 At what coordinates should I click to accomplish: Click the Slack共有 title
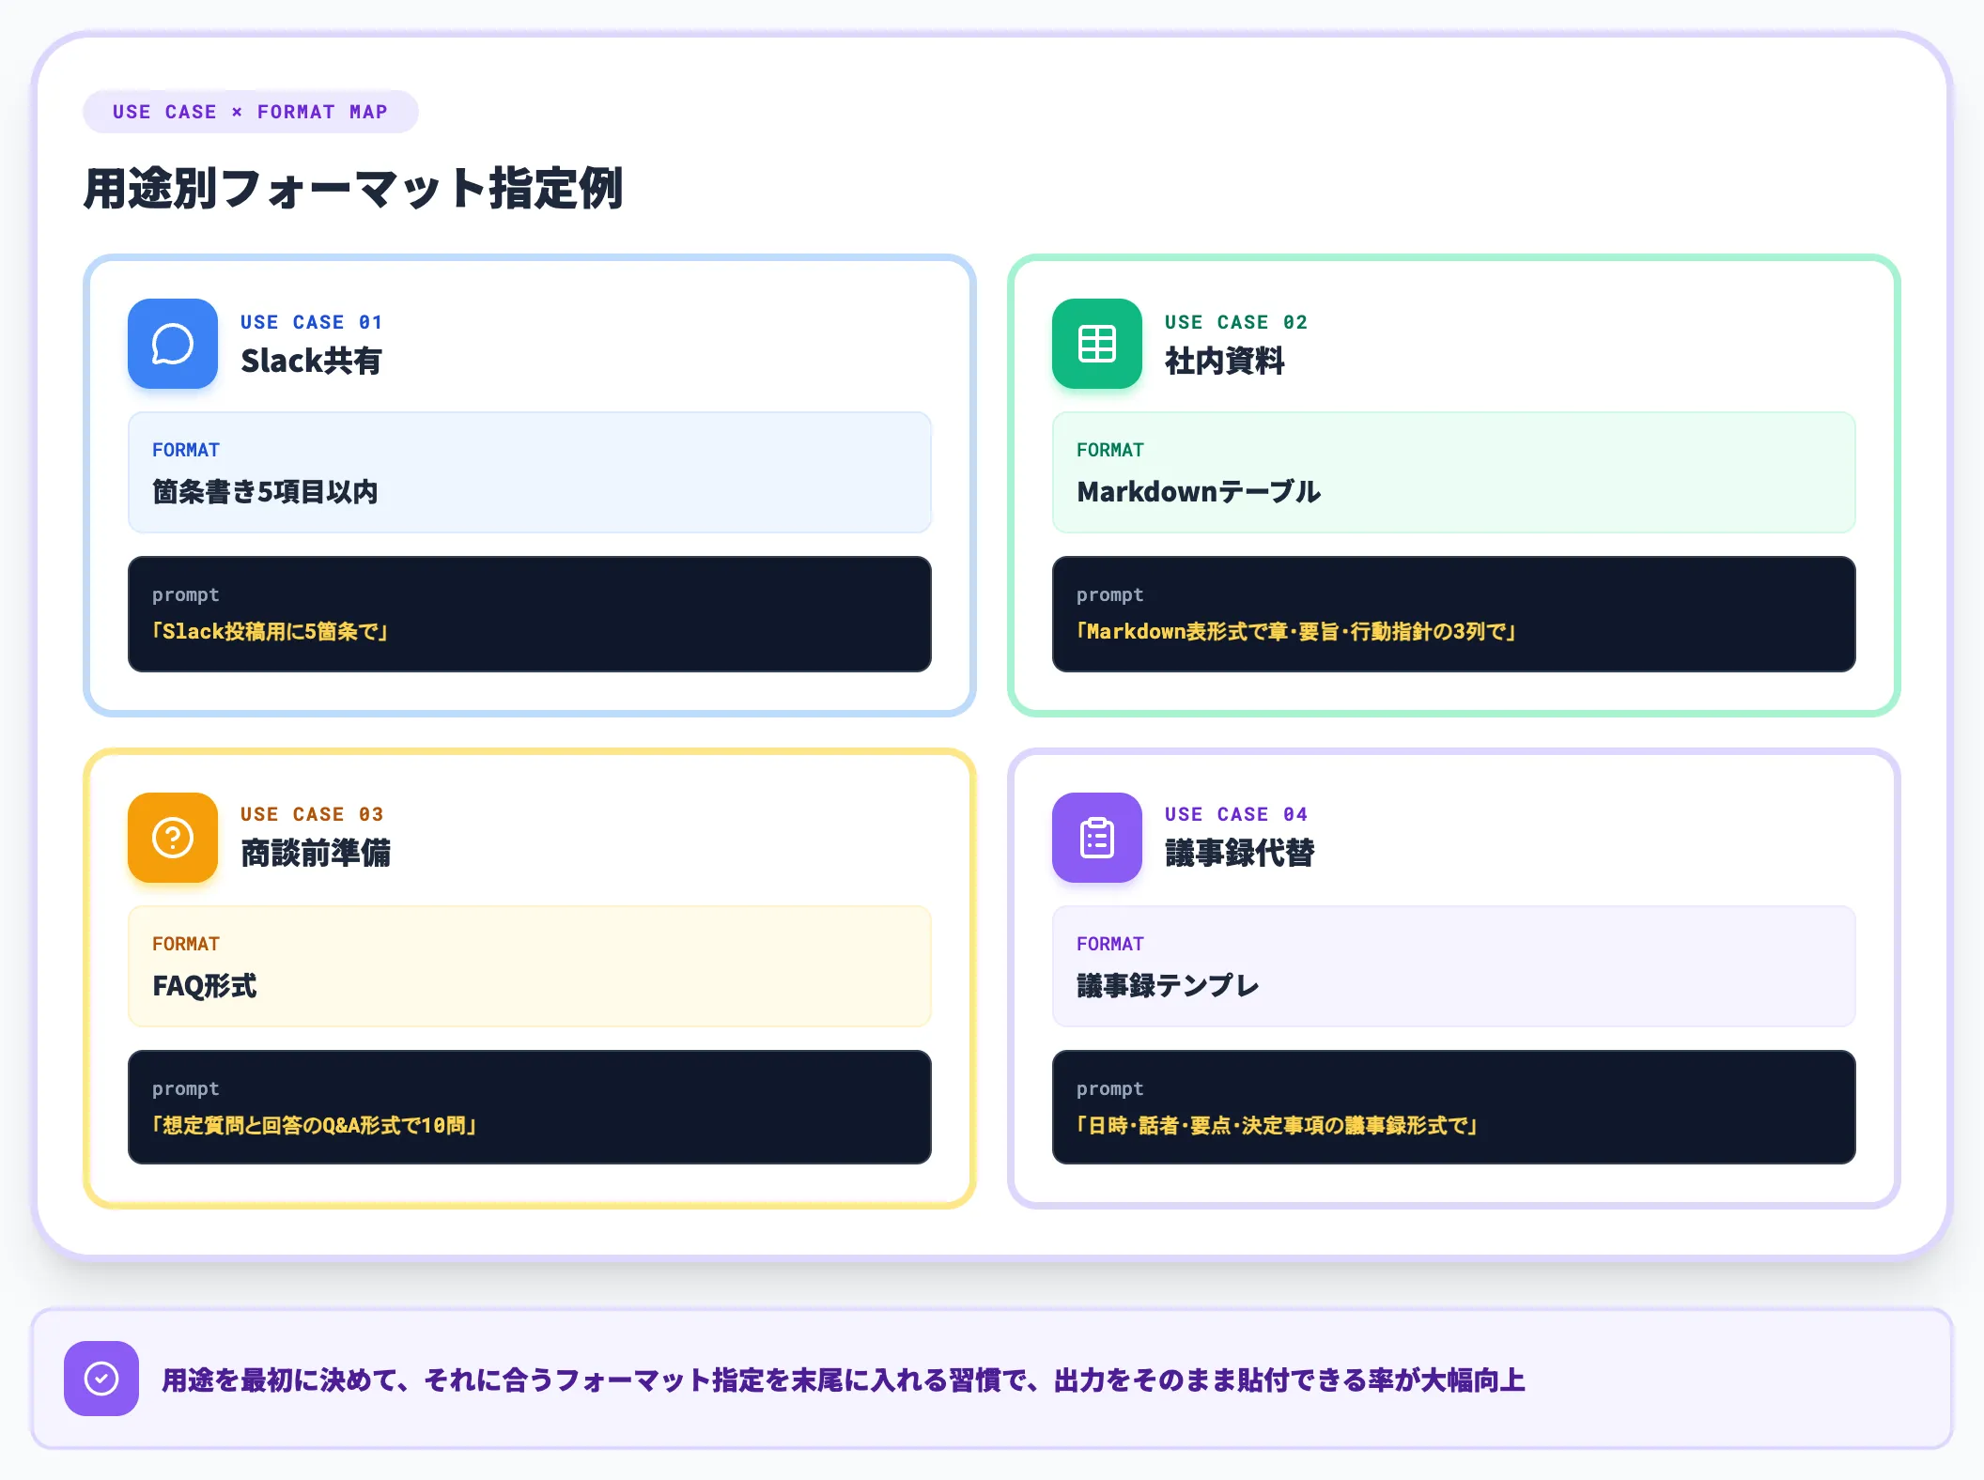tap(311, 361)
